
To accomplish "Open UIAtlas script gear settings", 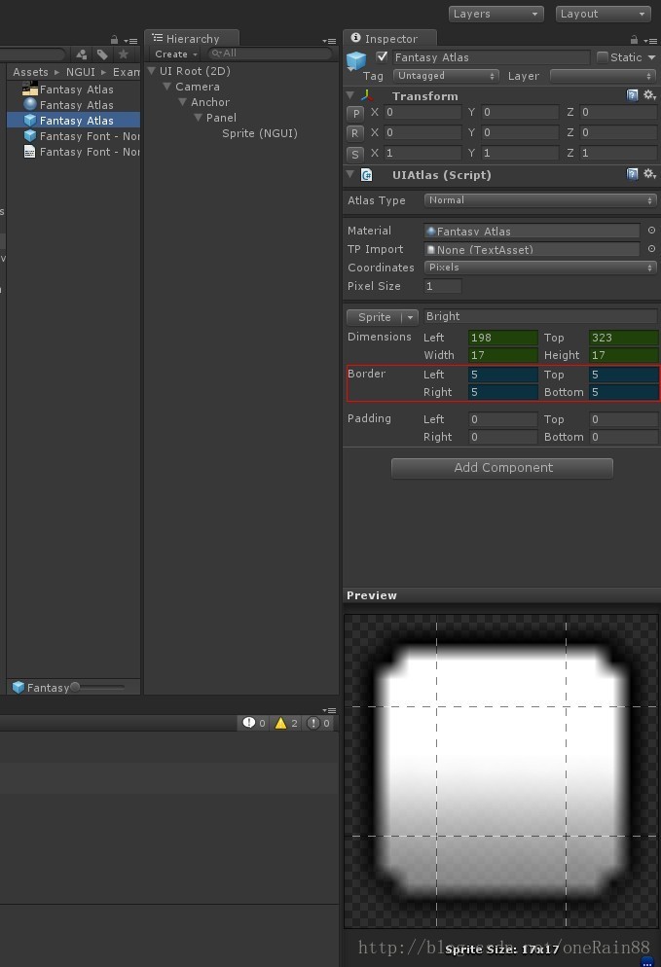I will [649, 174].
